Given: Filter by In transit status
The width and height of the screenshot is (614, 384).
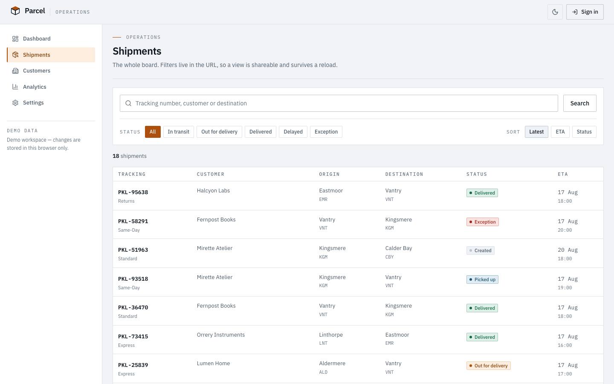Looking at the screenshot, I should [178, 132].
